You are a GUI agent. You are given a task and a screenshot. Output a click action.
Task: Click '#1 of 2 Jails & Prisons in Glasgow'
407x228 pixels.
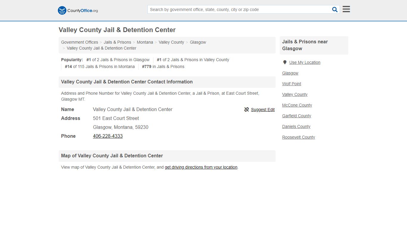tap(118, 60)
